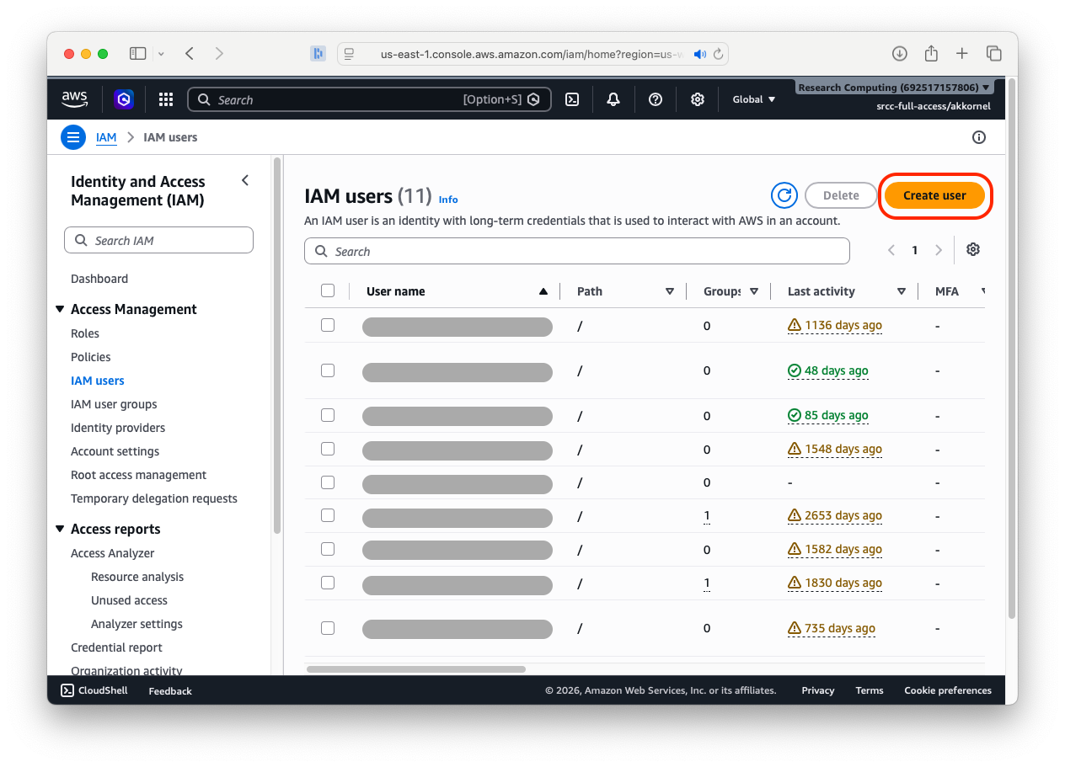Collapse the Access reports section
This screenshot has width=1065, height=767.
coord(60,529)
